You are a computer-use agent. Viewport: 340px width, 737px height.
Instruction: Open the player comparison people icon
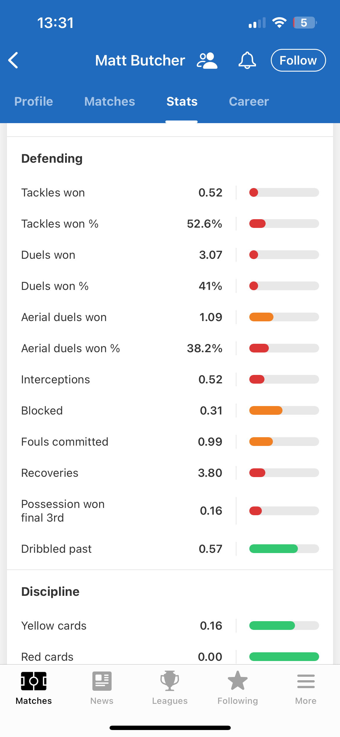pyautogui.click(x=207, y=61)
